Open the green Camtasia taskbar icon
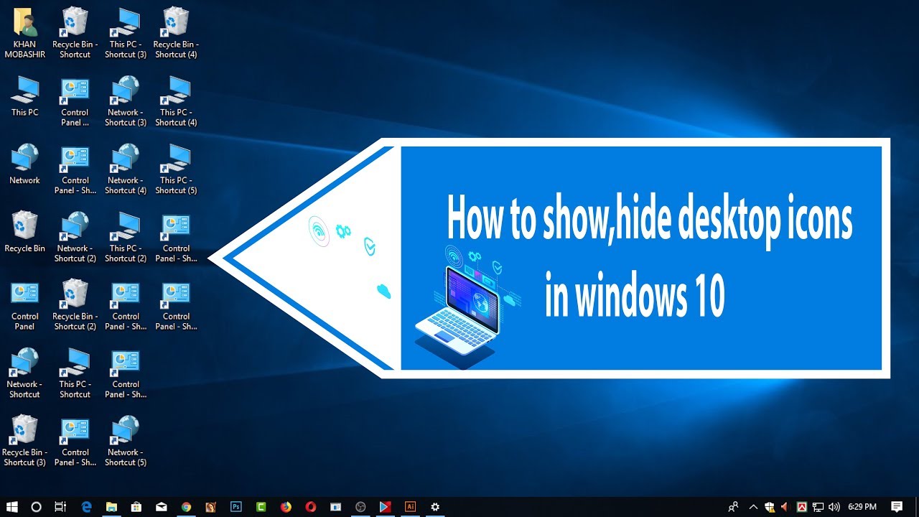Image resolution: width=919 pixels, height=517 pixels. click(x=261, y=506)
